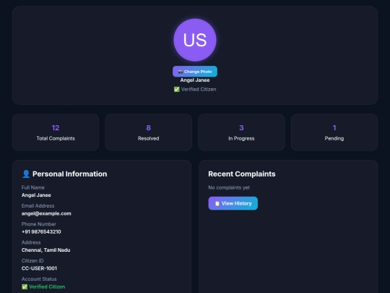Click the Recent Complaints heading

coord(242,174)
